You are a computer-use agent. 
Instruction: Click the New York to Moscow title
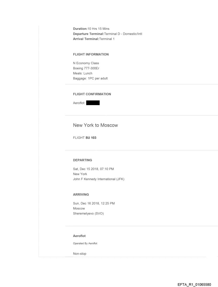click(95, 125)
